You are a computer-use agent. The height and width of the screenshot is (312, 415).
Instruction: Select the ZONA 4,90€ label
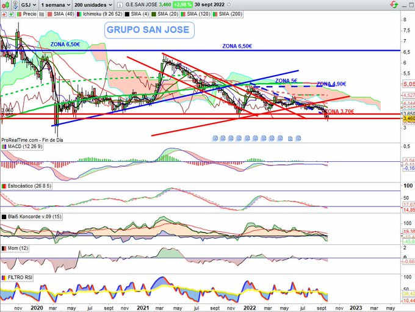coord(331,84)
